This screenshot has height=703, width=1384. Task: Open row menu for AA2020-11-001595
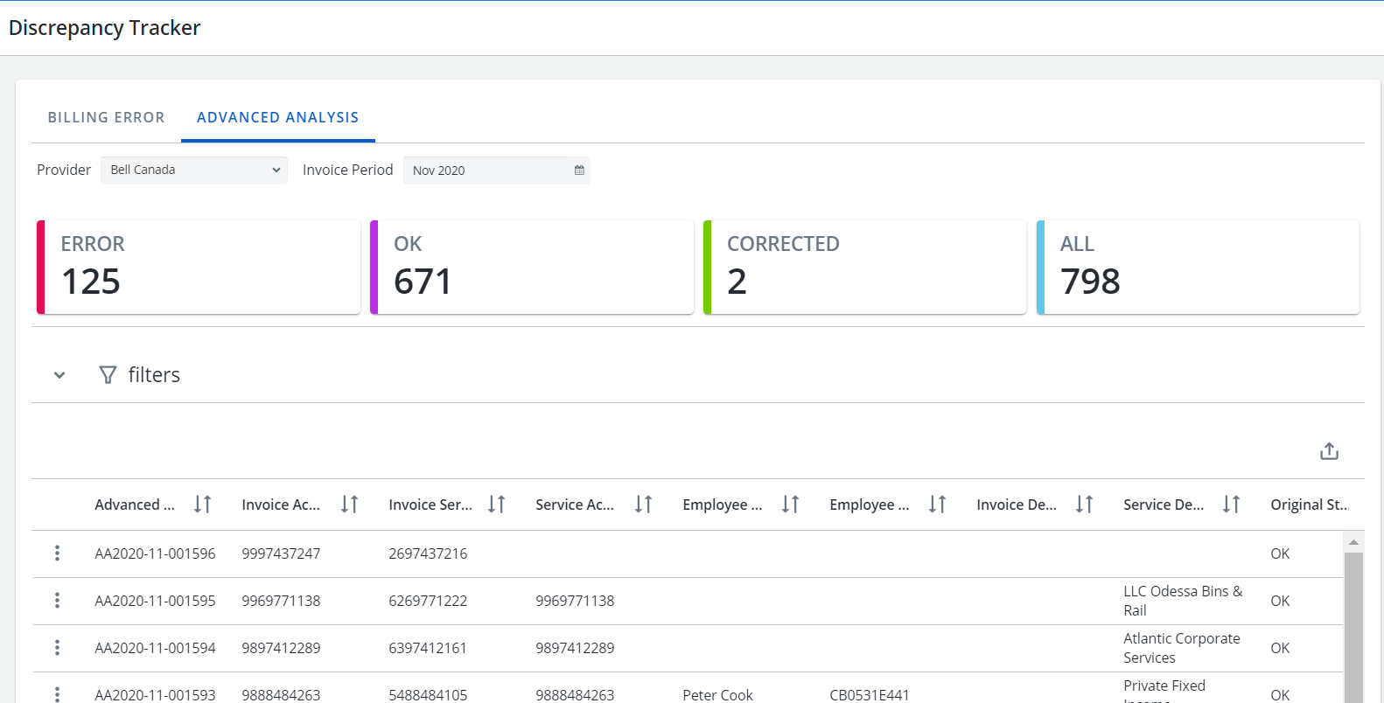57,601
